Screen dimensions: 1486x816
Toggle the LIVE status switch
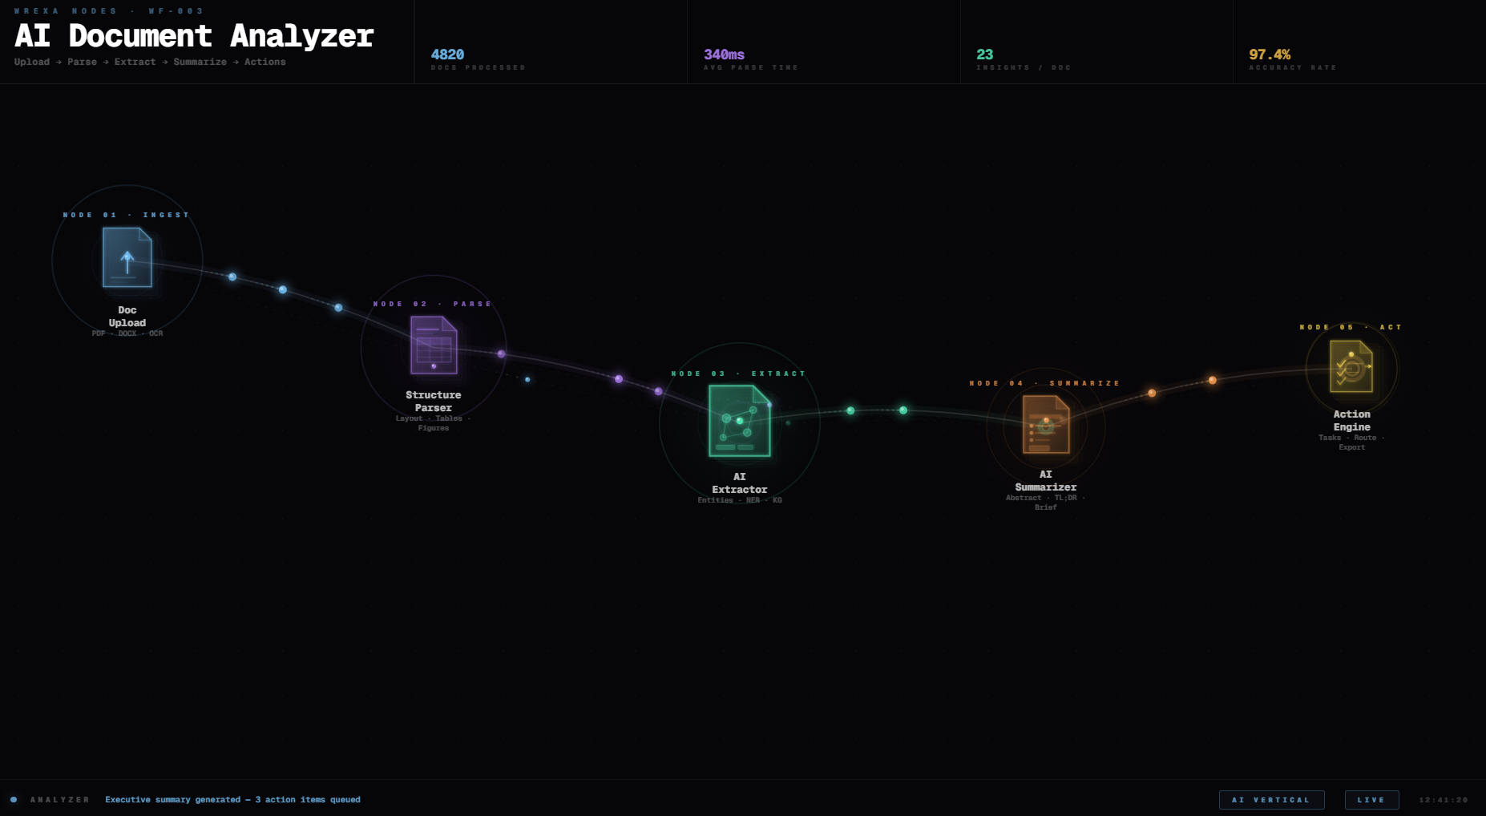click(x=1371, y=799)
